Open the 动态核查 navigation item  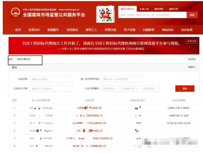coord(187,30)
